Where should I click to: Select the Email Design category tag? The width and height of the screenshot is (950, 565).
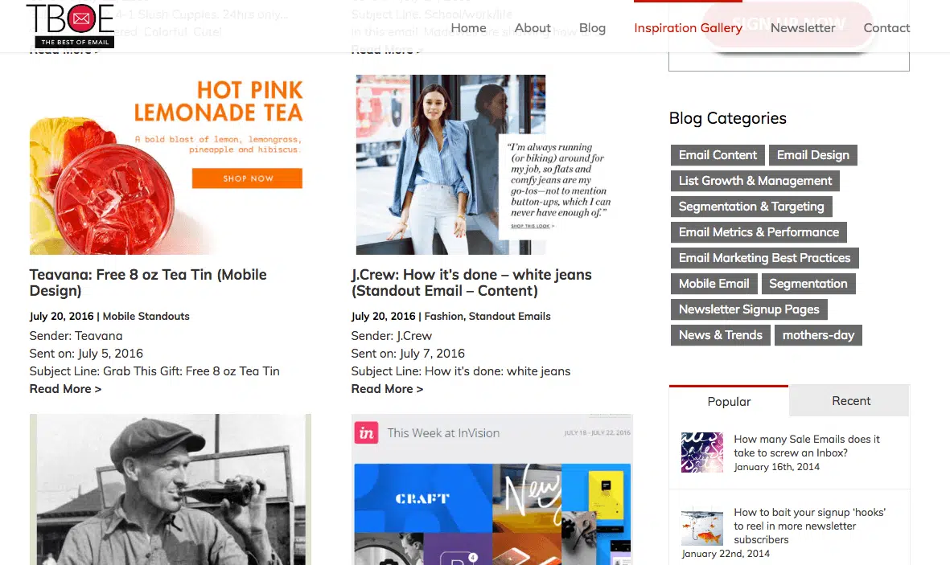tap(812, 155)
